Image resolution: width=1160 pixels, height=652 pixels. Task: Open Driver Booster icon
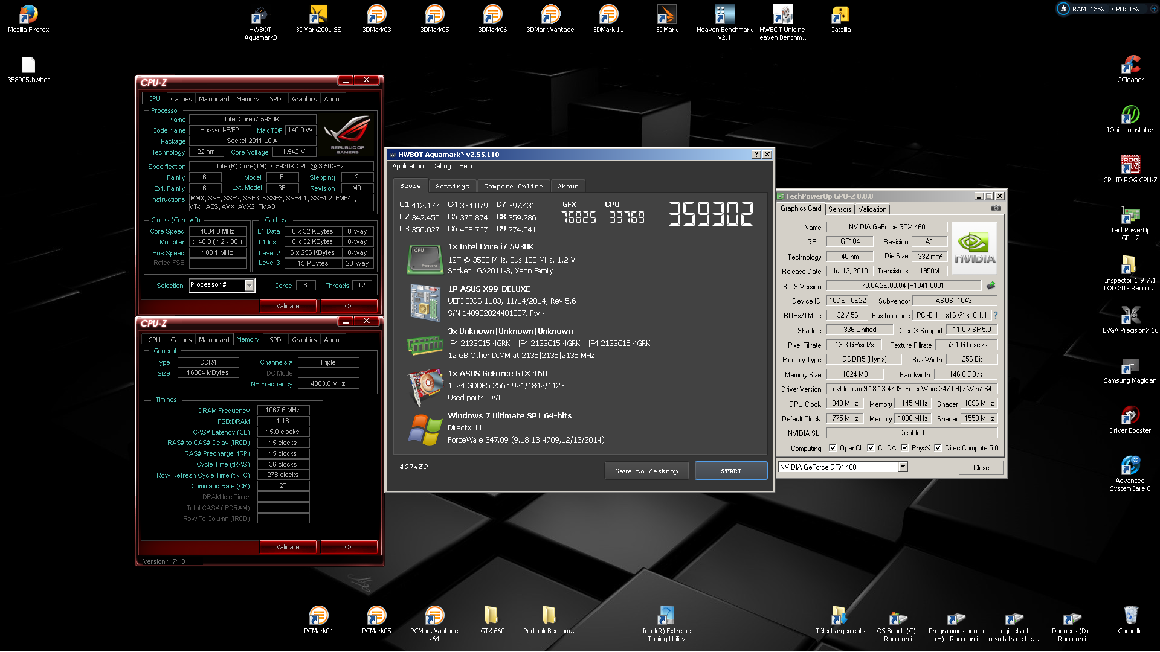point(1130,420)
